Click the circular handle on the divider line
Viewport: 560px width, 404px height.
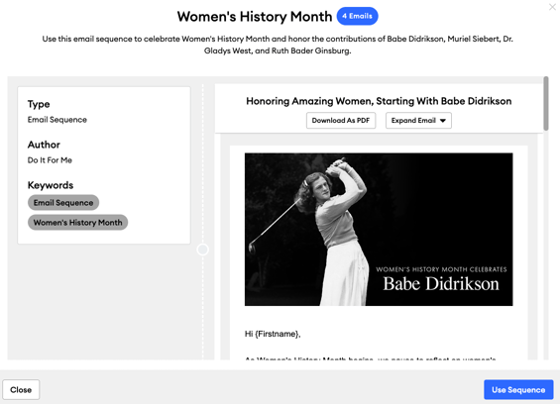click(x=202, y=250)
